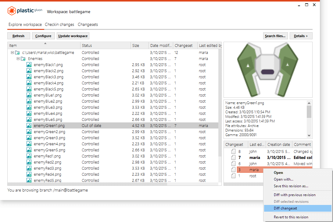Click the Out of date status cell
Viewport: 333px width, 222px height.
[91, 125]
